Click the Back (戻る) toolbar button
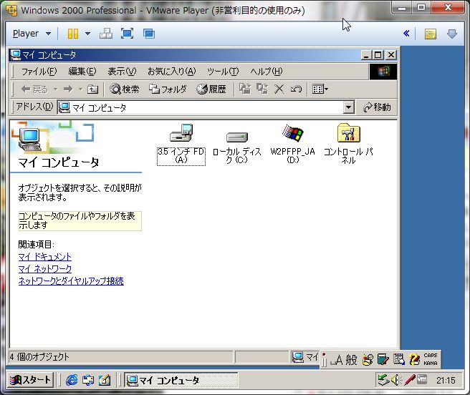470x395 pixels. (x=34, y=89)
